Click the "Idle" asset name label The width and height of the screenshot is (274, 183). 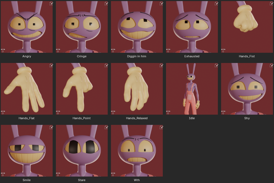192,118
